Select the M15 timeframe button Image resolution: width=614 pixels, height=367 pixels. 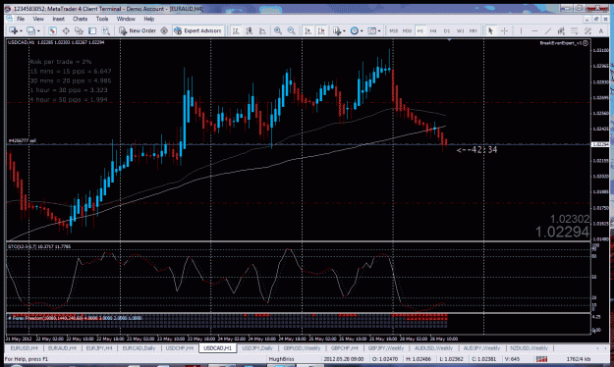pos(394,30)
